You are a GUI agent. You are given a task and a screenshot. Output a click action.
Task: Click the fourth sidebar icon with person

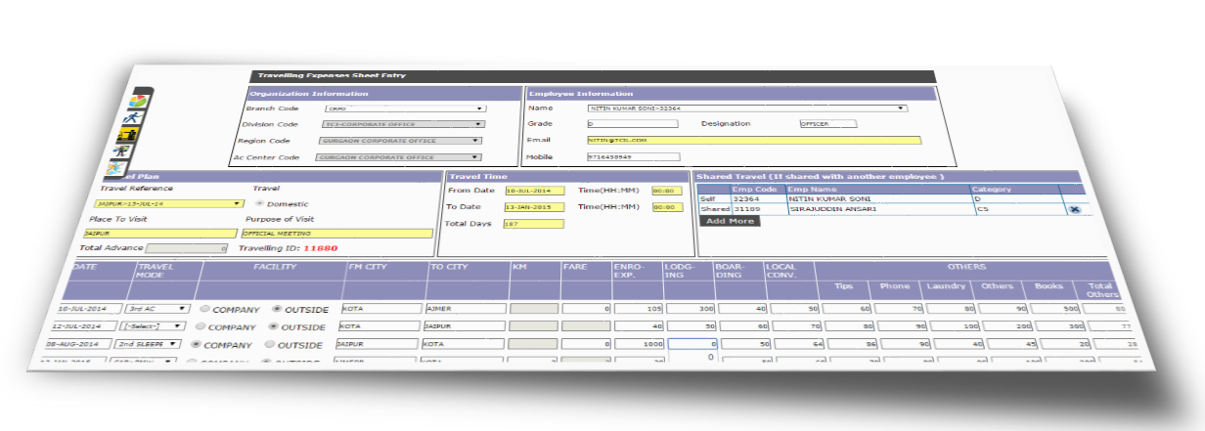(x=121, y=151)
